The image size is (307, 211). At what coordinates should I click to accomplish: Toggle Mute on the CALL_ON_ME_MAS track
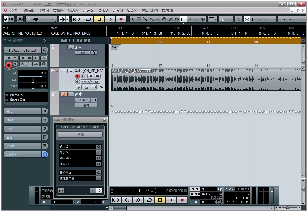(x=64, y=71)
